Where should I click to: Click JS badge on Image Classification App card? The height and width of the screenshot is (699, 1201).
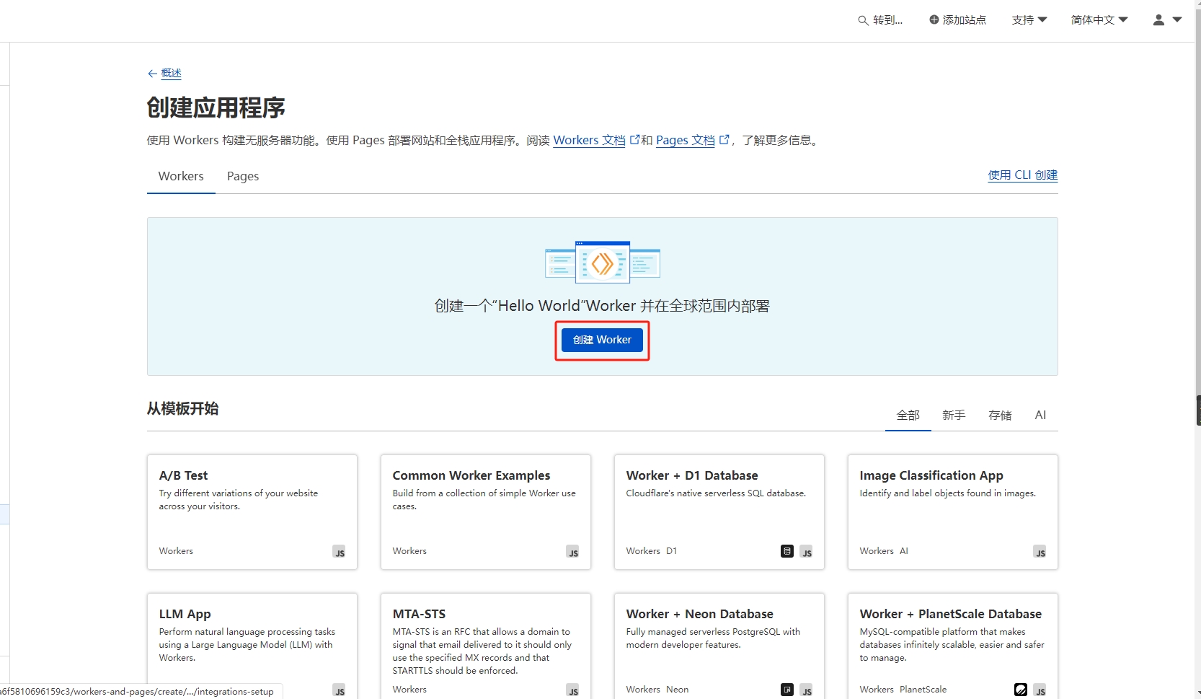pos(1040,552)
